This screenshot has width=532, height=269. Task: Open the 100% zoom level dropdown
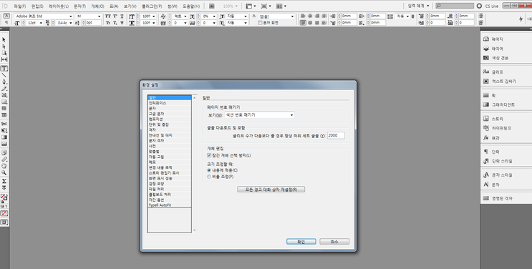point(231,6)
